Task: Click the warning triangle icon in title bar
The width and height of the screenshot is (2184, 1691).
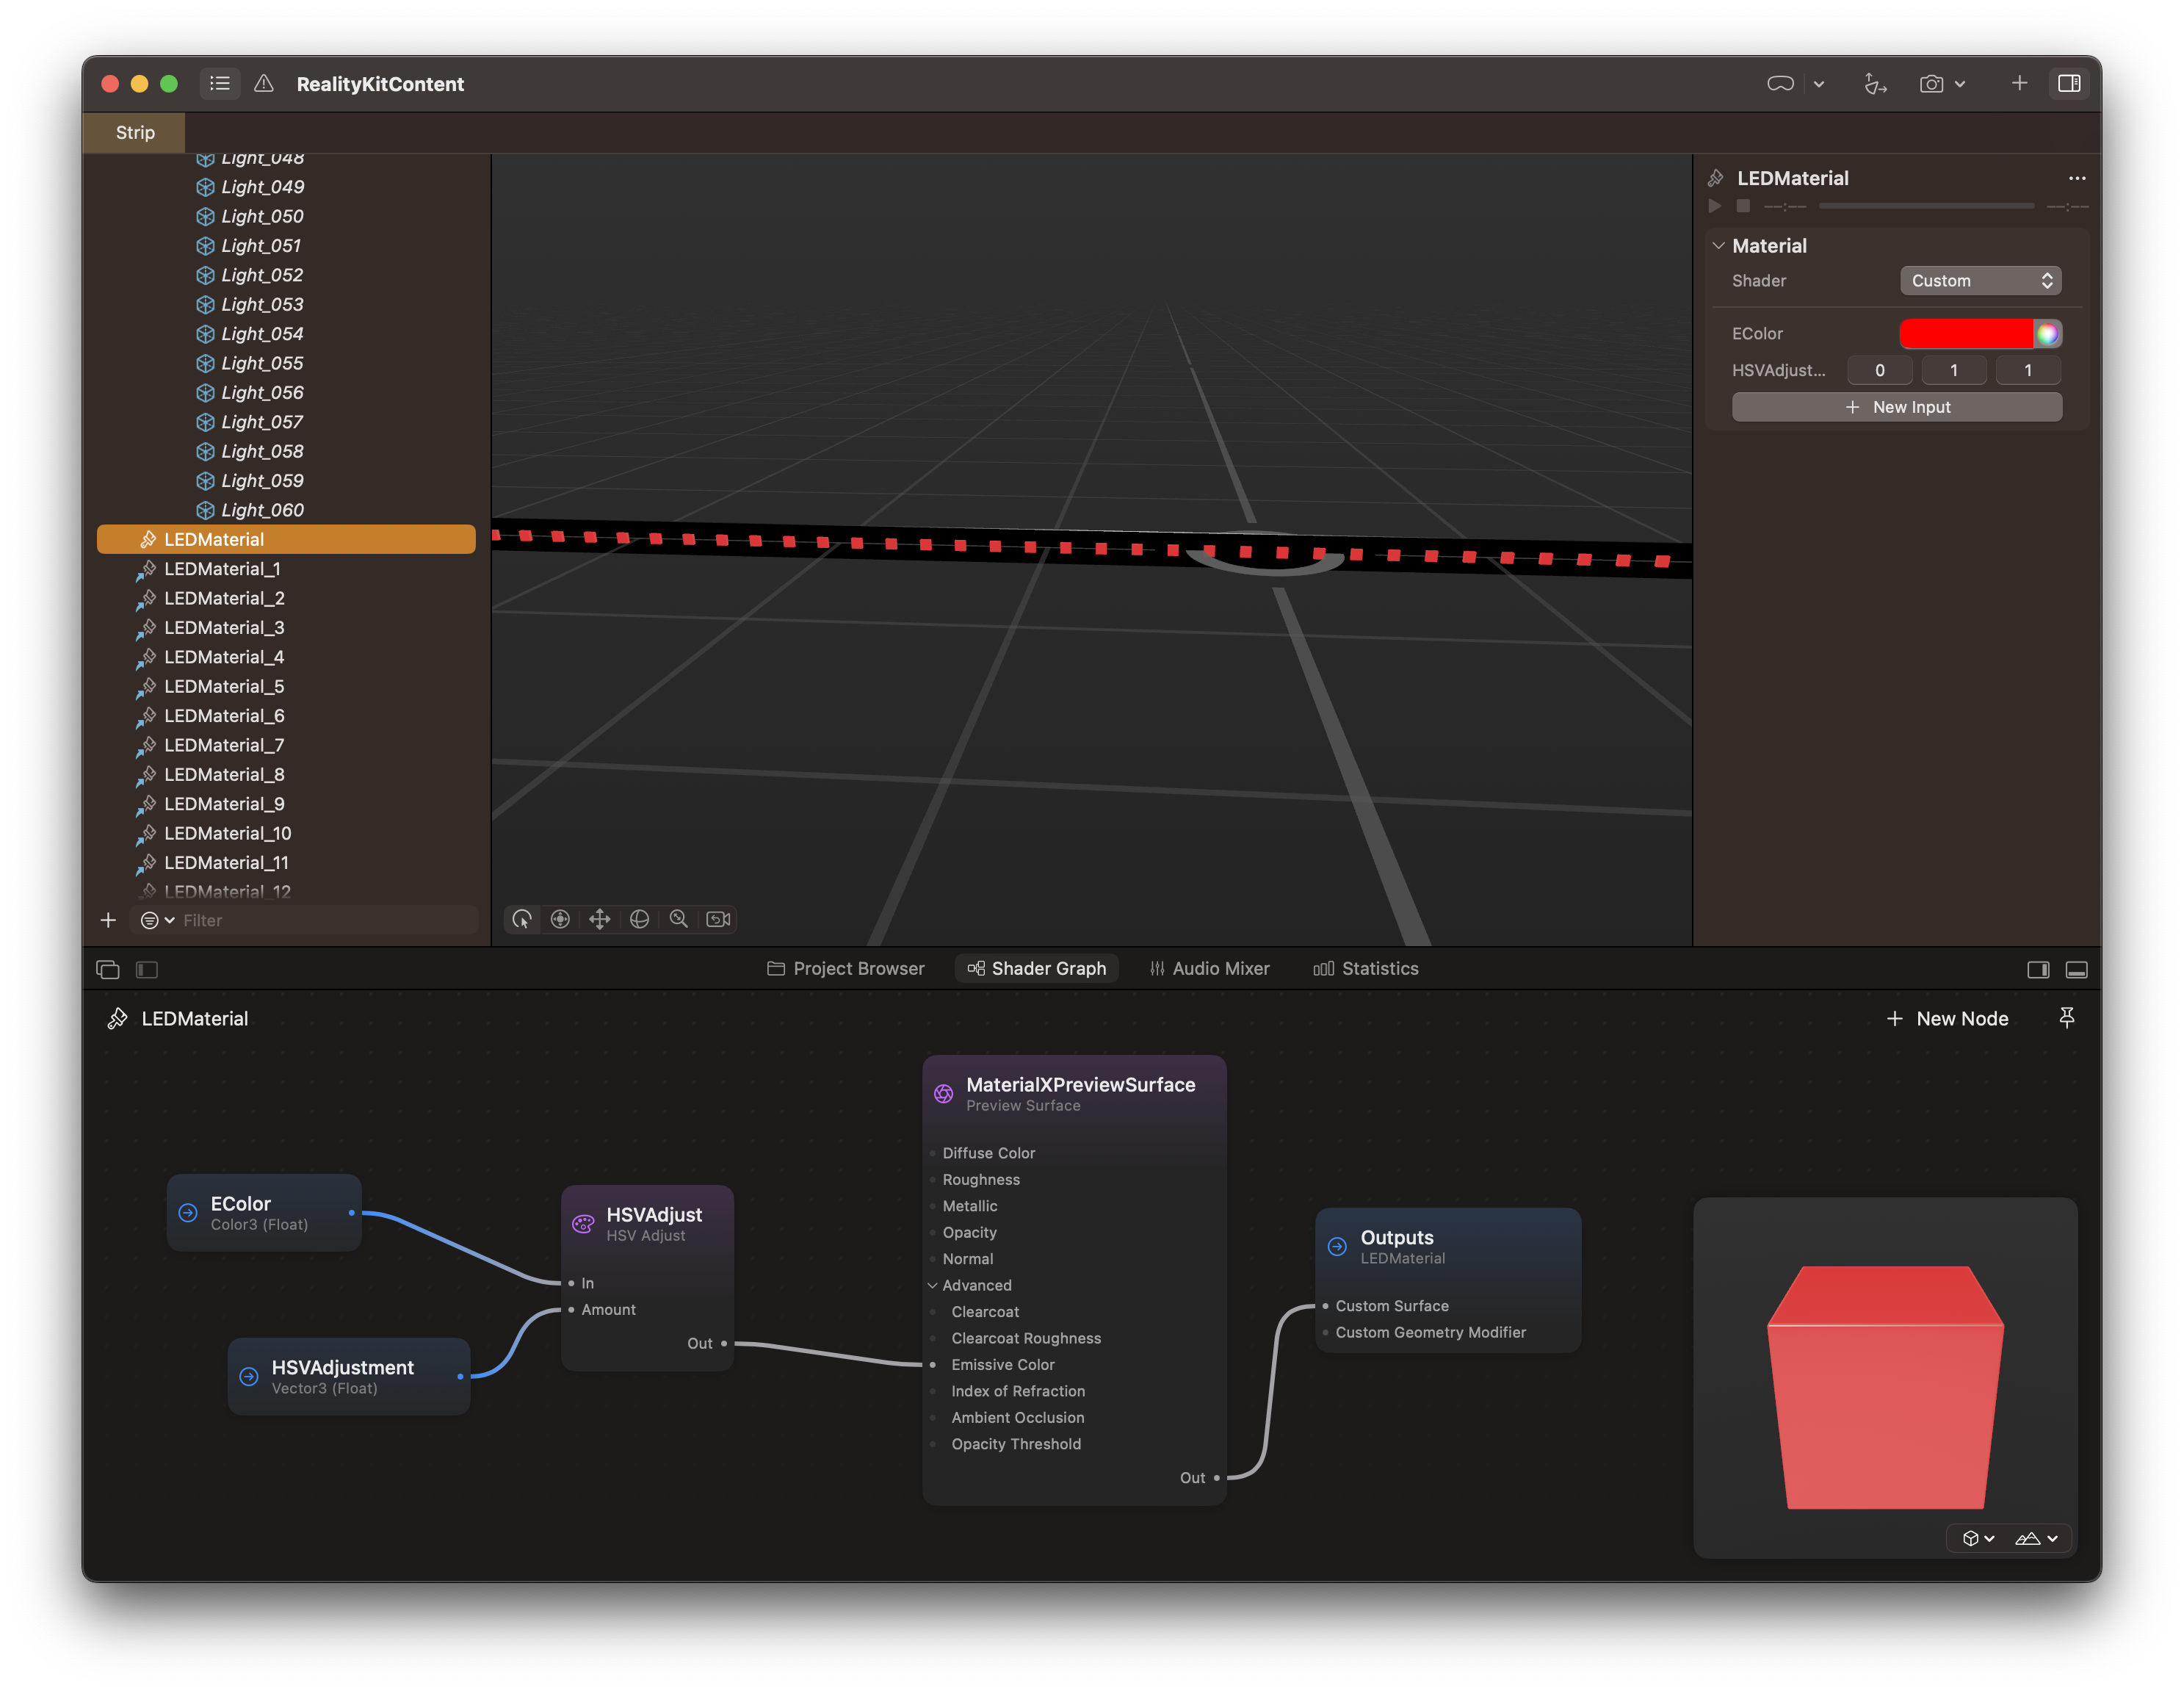Action: (264, 84)
